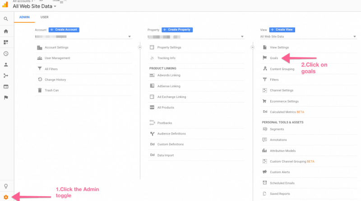The width and height of the screenshot is (361, 201).
Task: Click the Attribution Models bar chart icon
Action: point(264,151)
